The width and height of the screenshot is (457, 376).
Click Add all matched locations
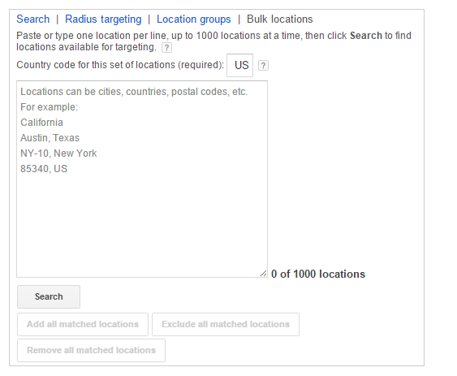tap(83, 324)
